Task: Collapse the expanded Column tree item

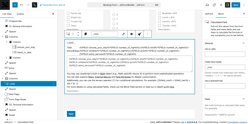Action: (7, 42)
